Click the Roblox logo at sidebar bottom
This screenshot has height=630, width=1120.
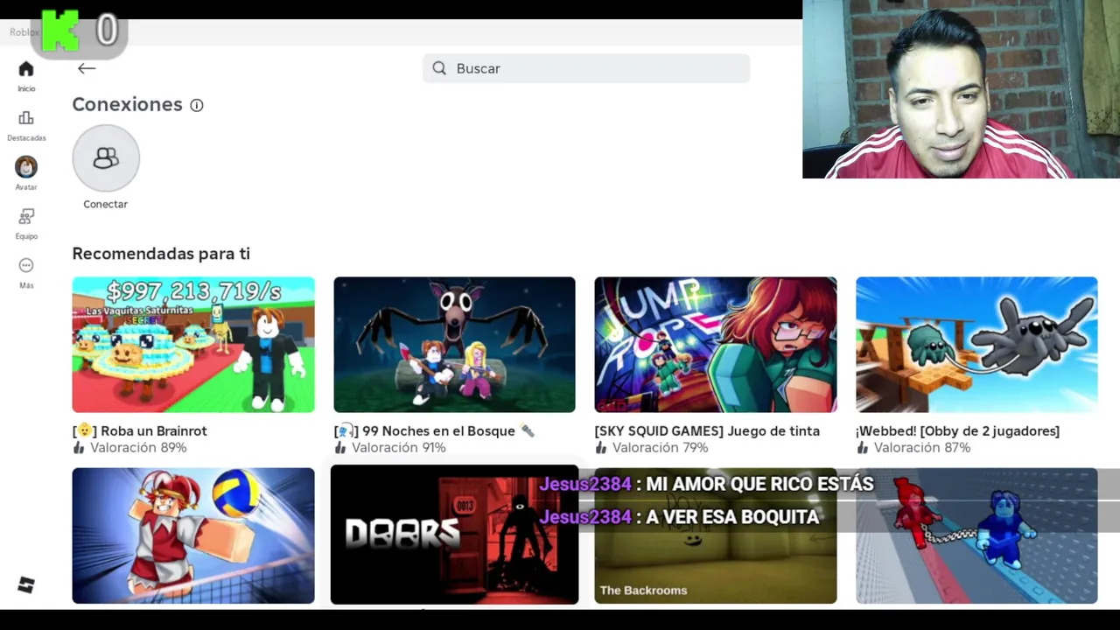coord(26,585)
